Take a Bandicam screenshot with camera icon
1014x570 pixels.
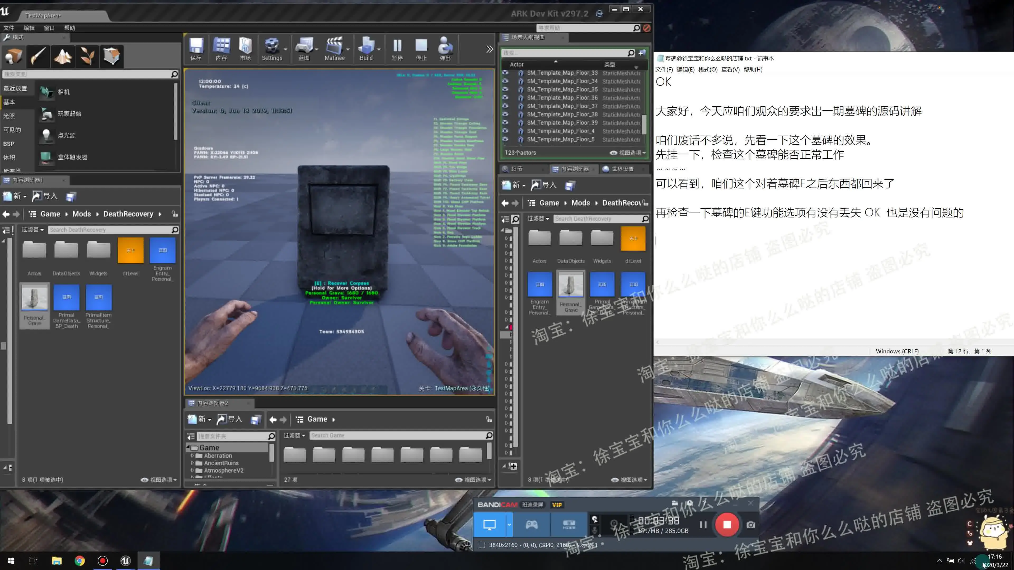click(x=751, y=525)
